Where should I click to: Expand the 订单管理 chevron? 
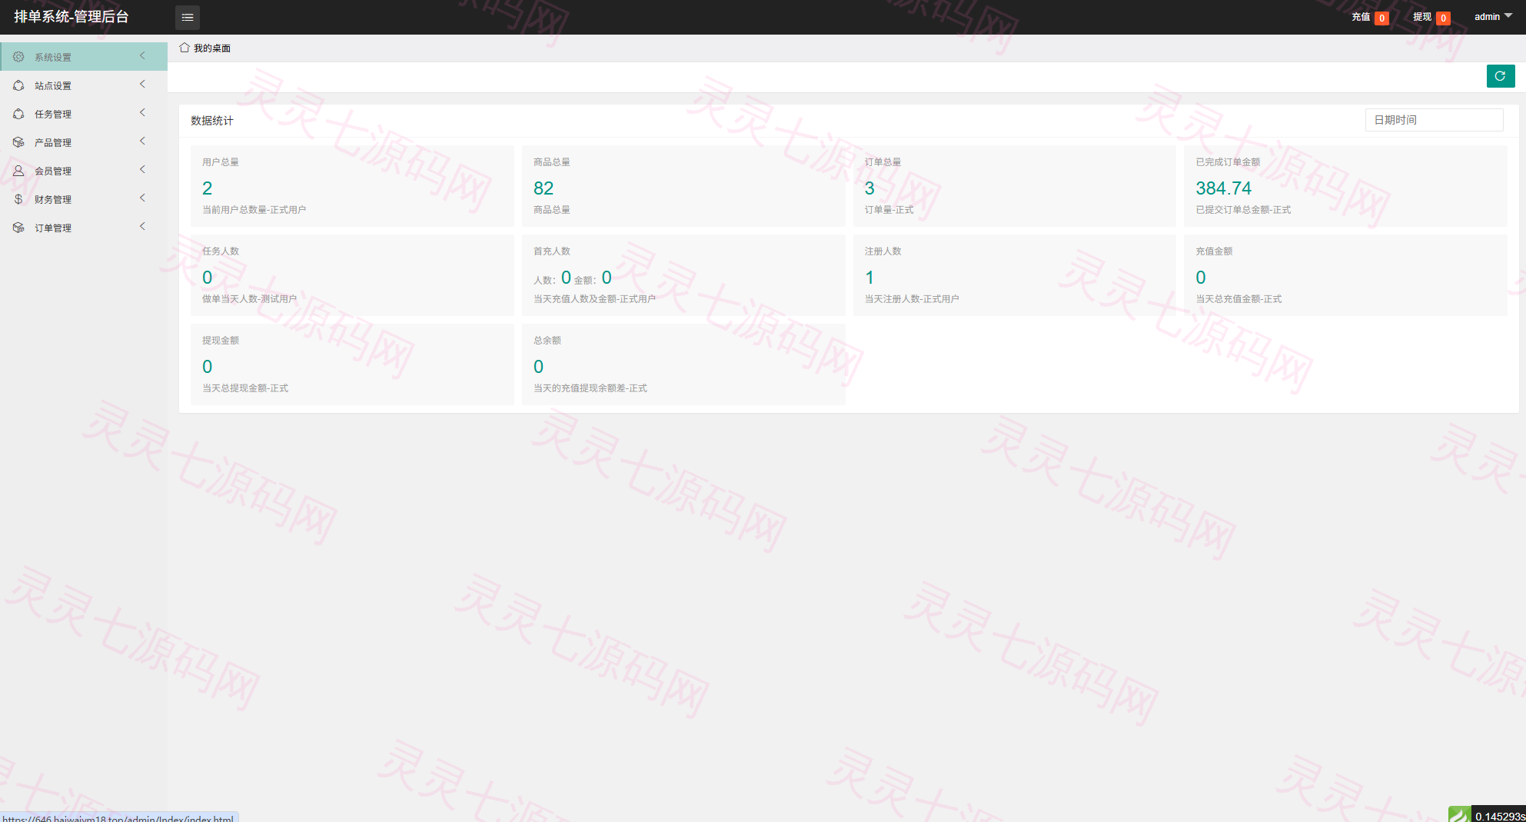pos(142,227)
